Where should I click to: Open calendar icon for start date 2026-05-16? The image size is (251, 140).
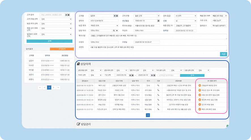pyautogui.click(x=133, y=75)
